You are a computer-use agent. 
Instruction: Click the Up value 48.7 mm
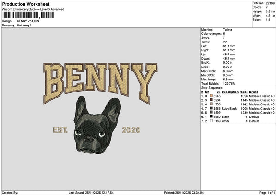pyautogui.click(x=229, y=55)
